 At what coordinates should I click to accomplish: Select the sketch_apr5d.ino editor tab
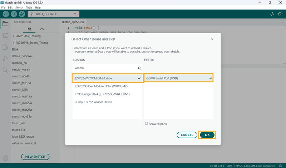73,22
